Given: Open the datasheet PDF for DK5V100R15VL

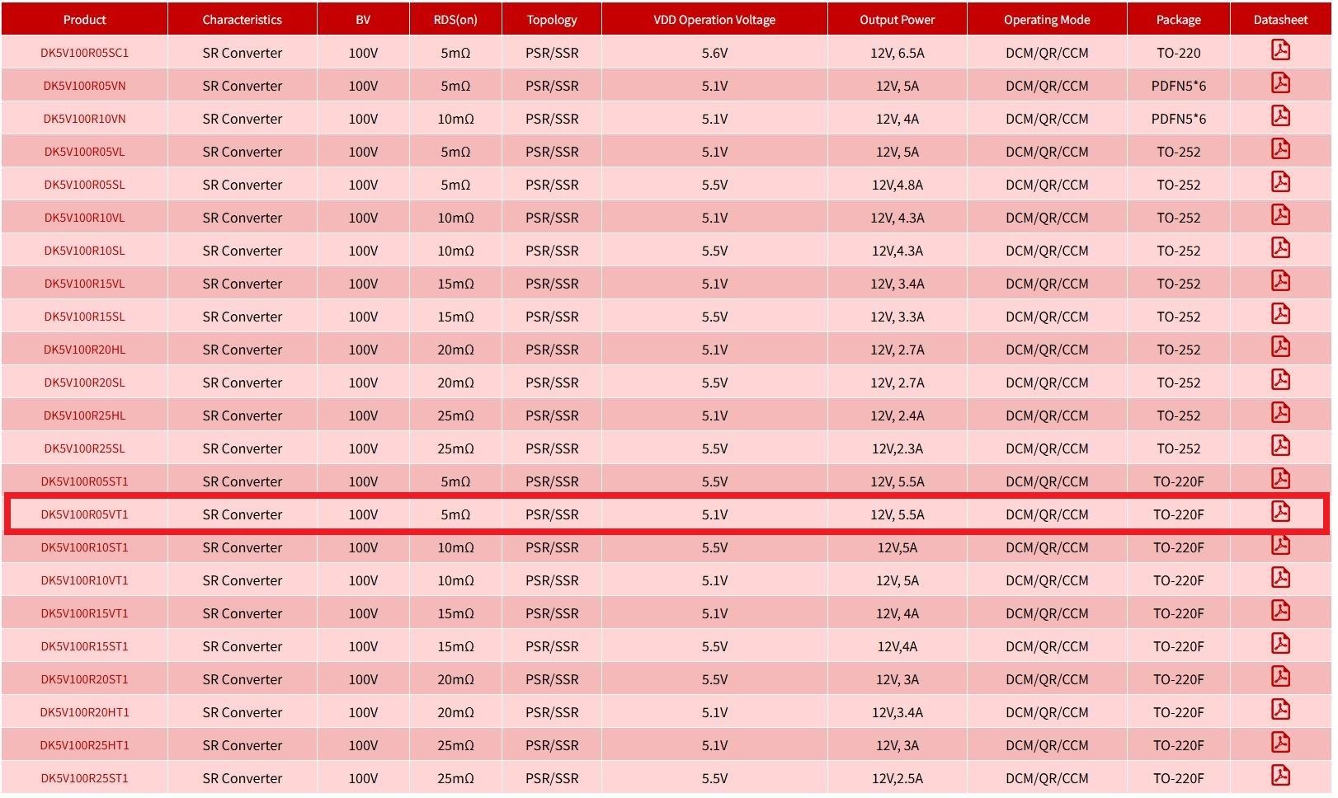Looking at the screenshot, I should tap(1280, 282).
